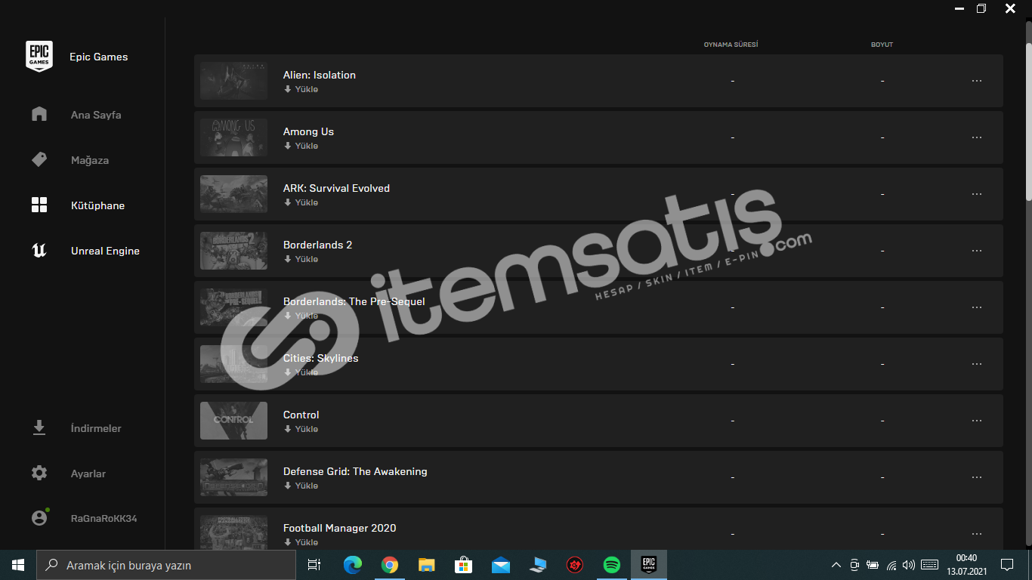Open the Control game thumbnail

[x=233, y=421]
